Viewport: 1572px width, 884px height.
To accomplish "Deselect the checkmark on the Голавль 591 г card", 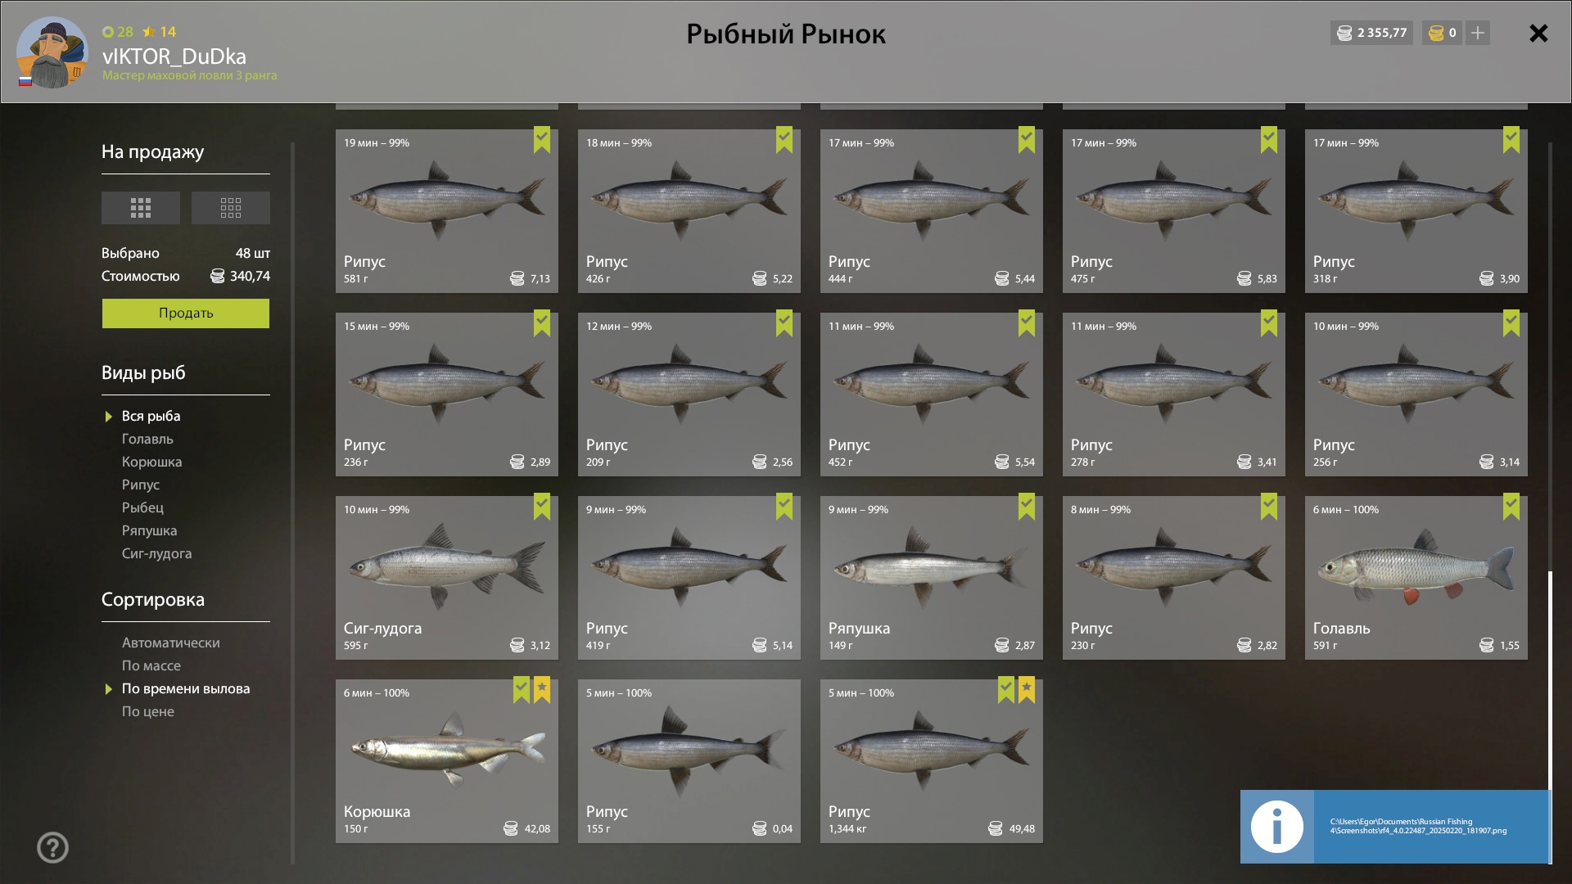I will [x=1511, y=507].
